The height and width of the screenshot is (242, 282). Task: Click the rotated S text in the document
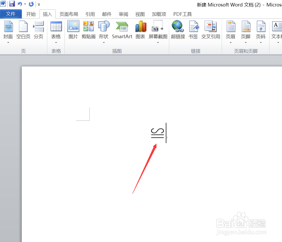coord(158,133)
